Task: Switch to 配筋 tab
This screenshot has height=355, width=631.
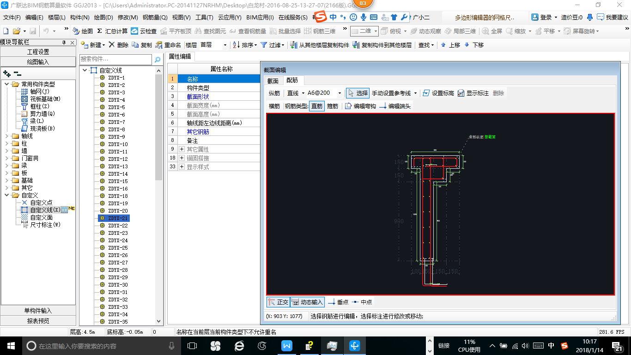Action: tap(292, 80)
